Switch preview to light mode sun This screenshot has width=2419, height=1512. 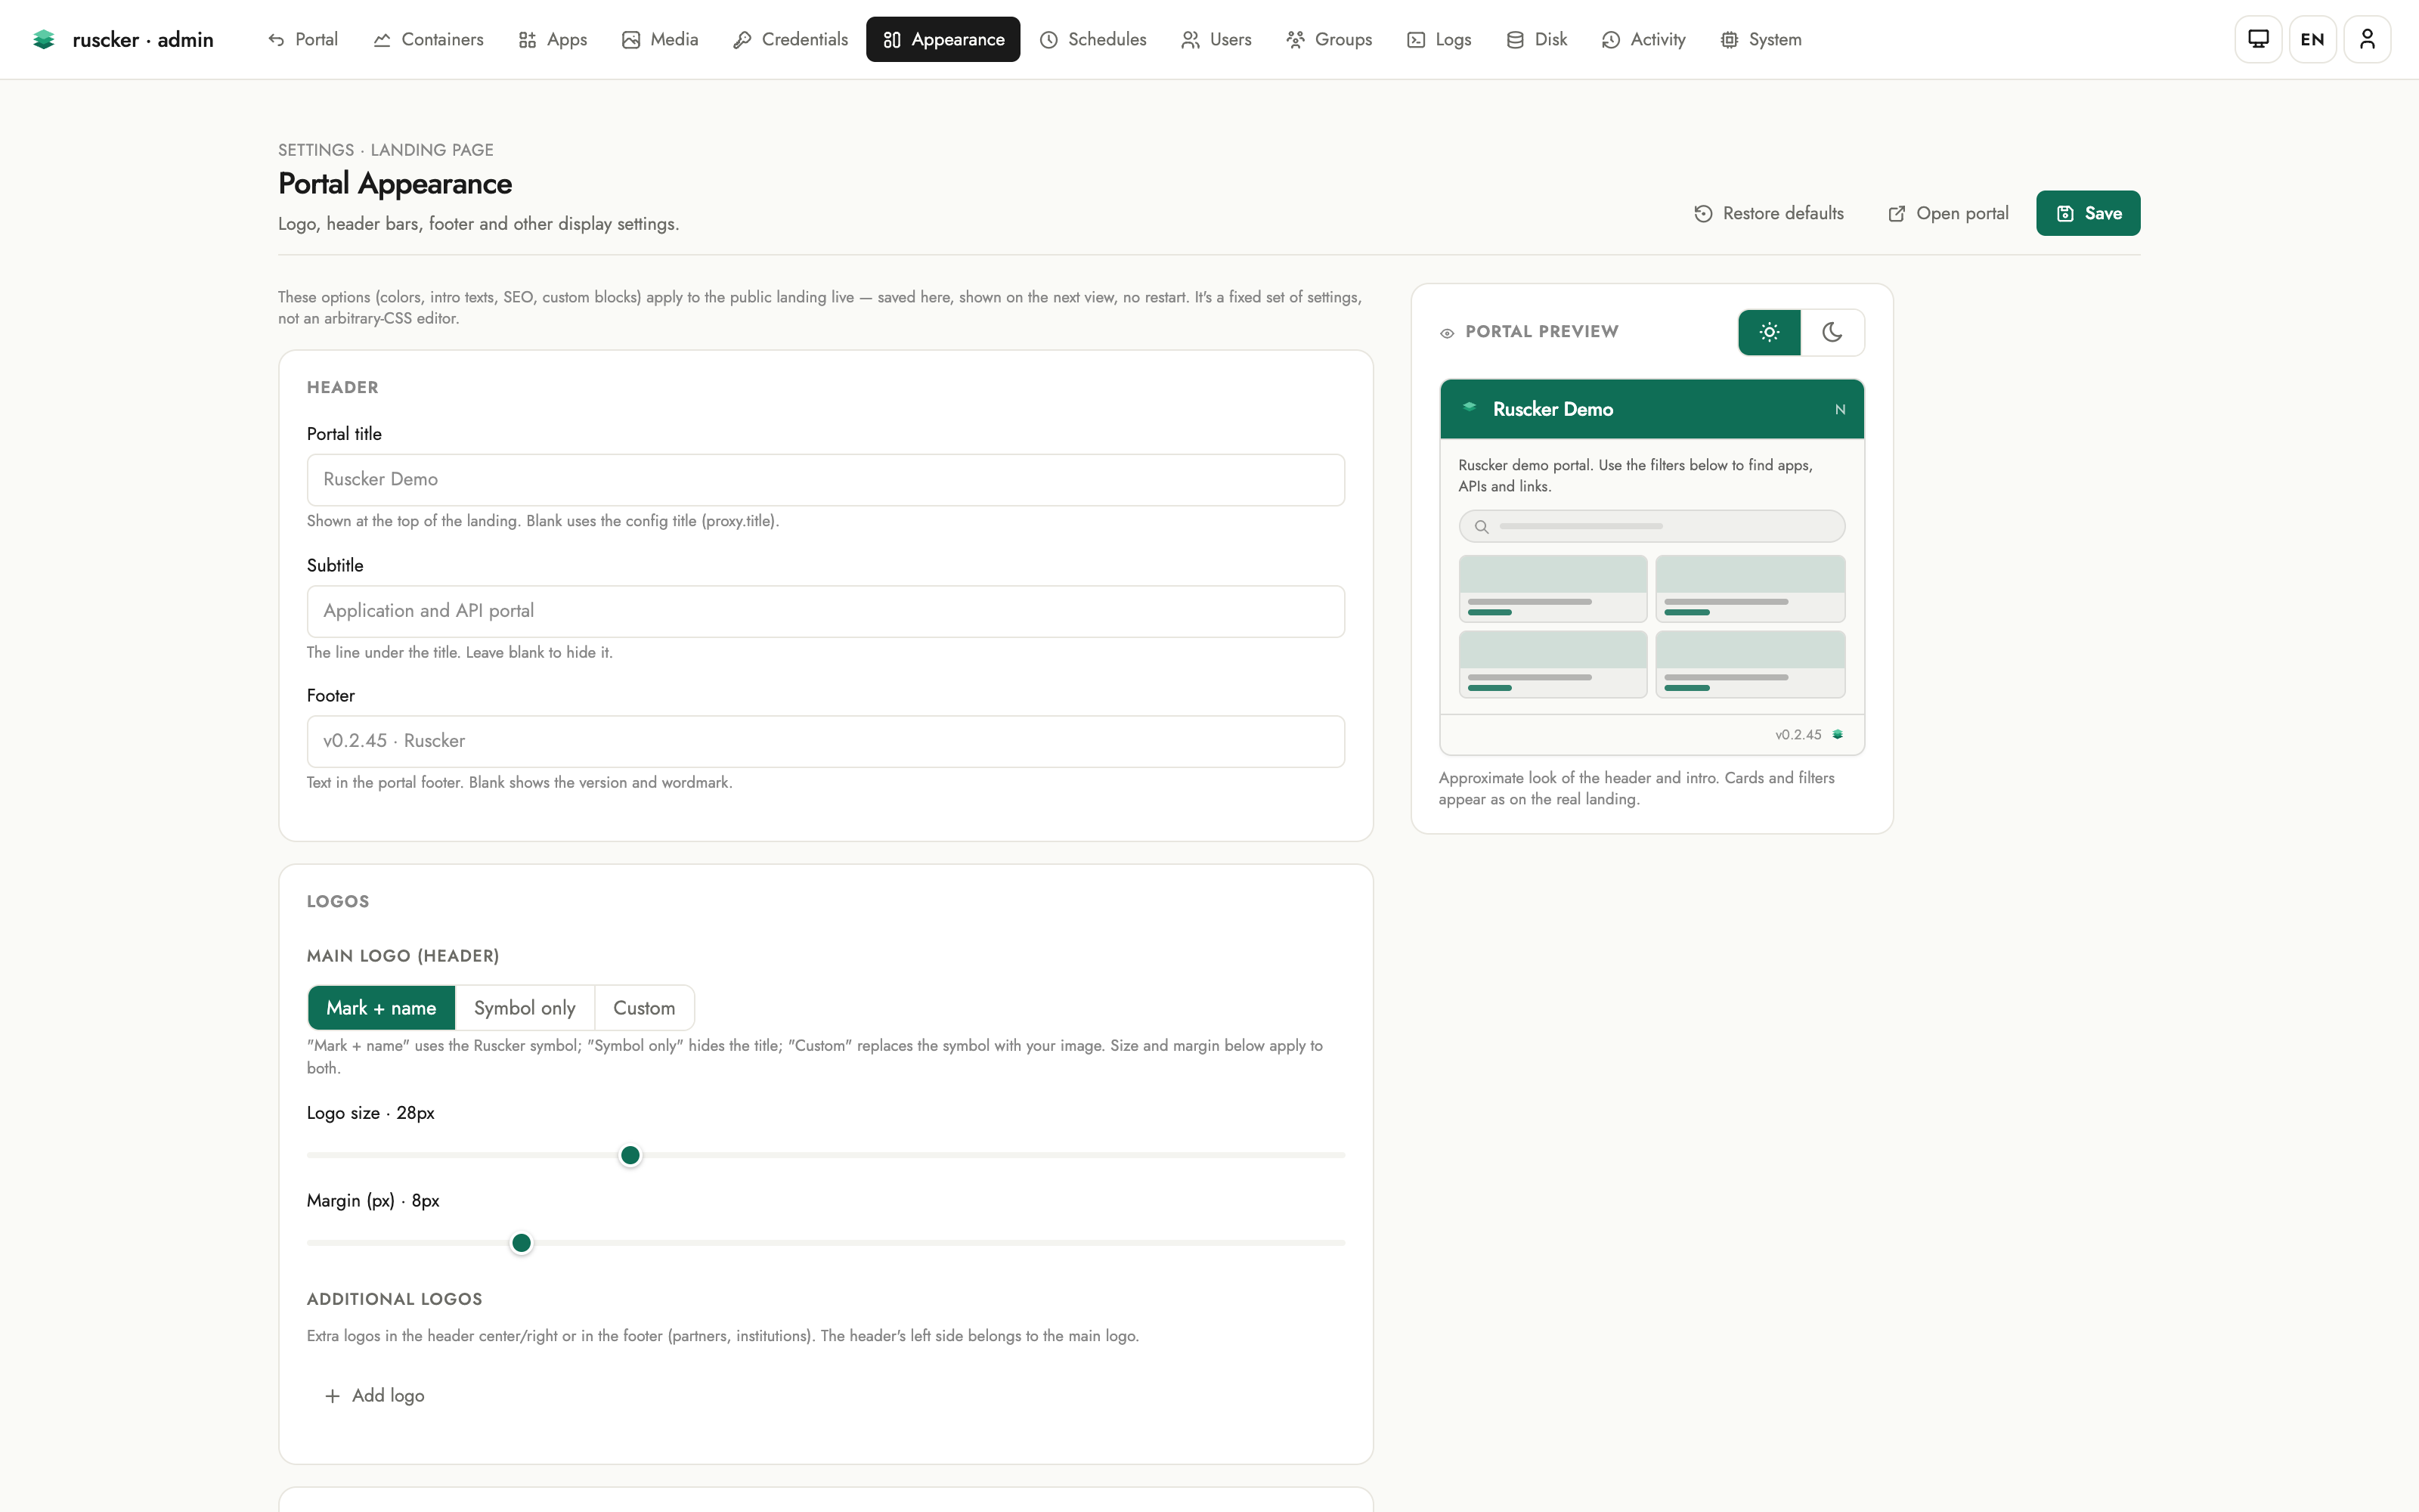click(1769, 332)
